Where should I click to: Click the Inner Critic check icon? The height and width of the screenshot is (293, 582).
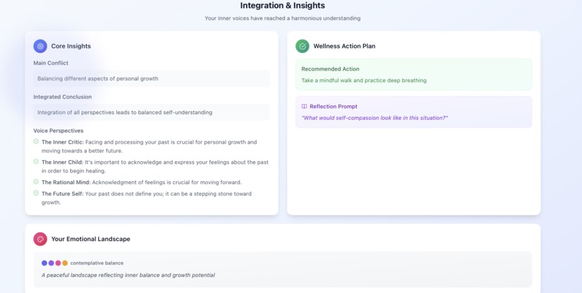click(36, 141)
